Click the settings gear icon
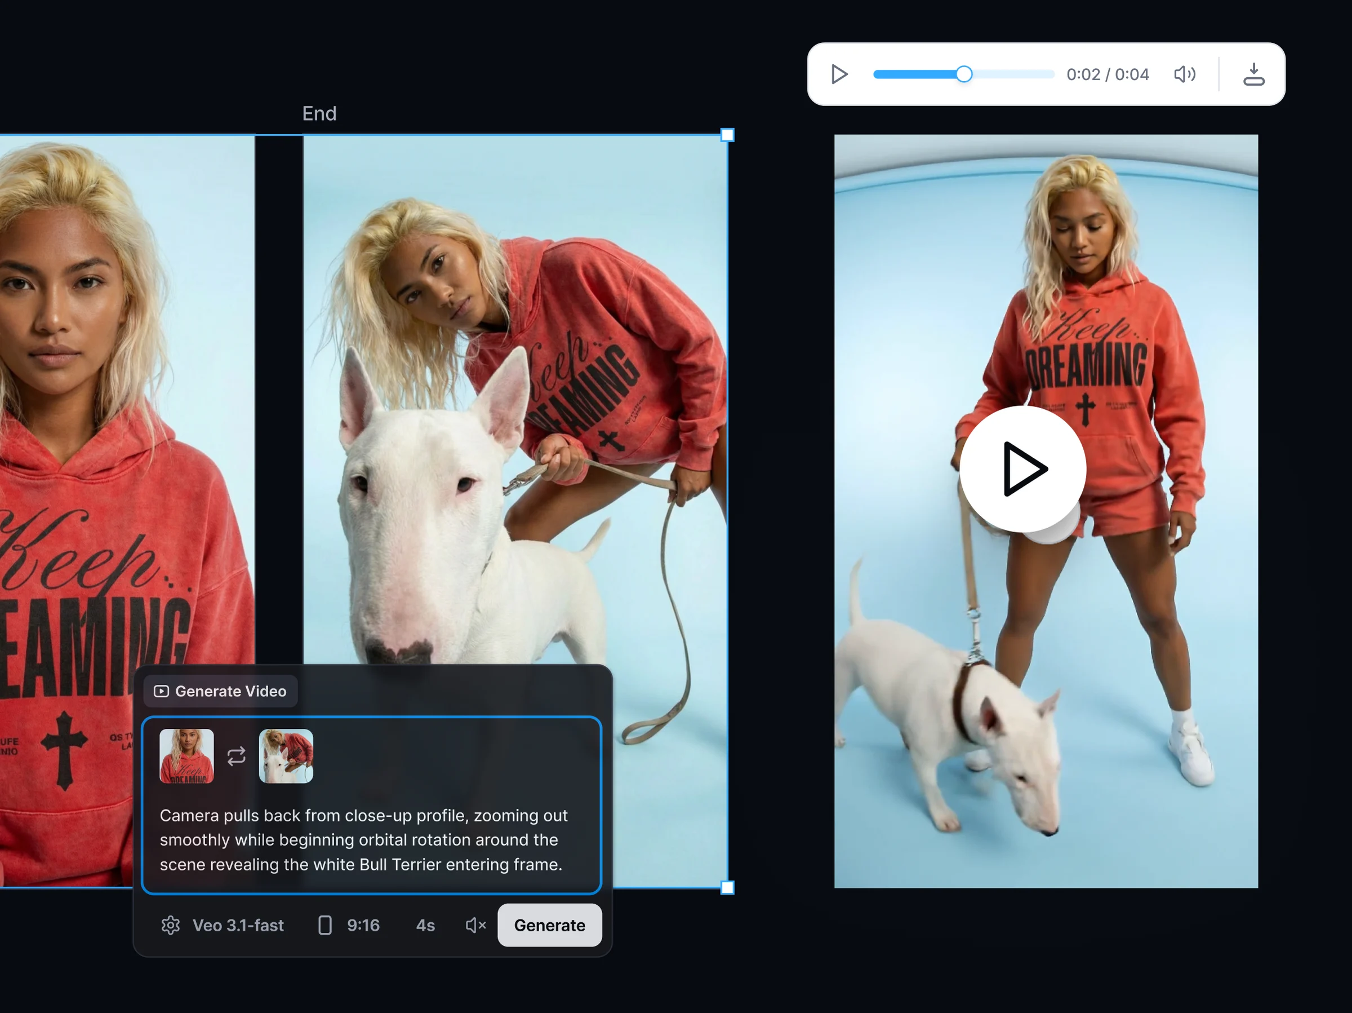Screen dimensions: 1352x1013 click(171, 925)
